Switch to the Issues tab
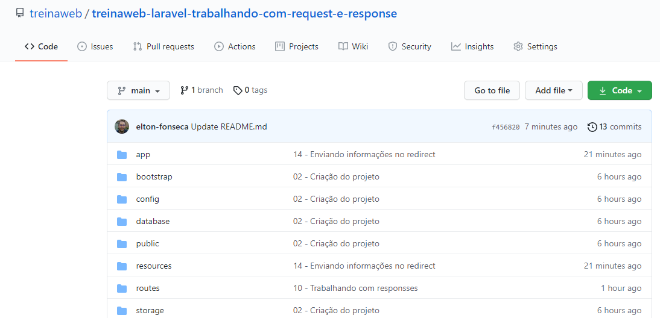Screen dimensions: 660x318 point(95,46)
